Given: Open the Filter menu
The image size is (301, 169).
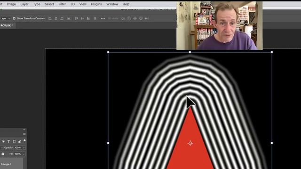Looking at the screenshot, I should (x=62, y=4).
